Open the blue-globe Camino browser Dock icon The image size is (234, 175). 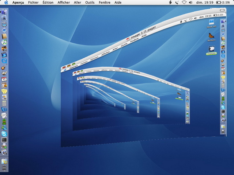tap(4, 30)
